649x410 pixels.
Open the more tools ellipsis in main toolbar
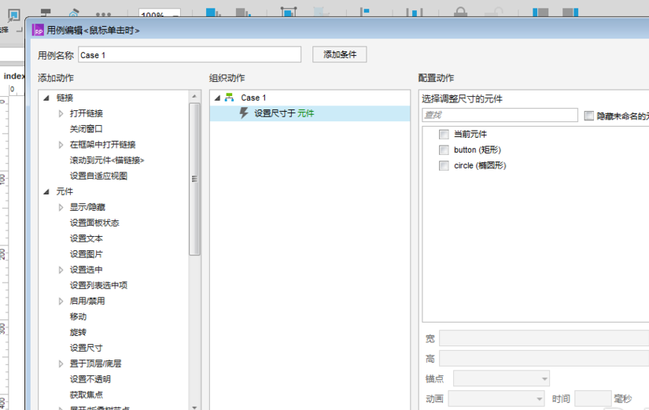pos(103,14)
